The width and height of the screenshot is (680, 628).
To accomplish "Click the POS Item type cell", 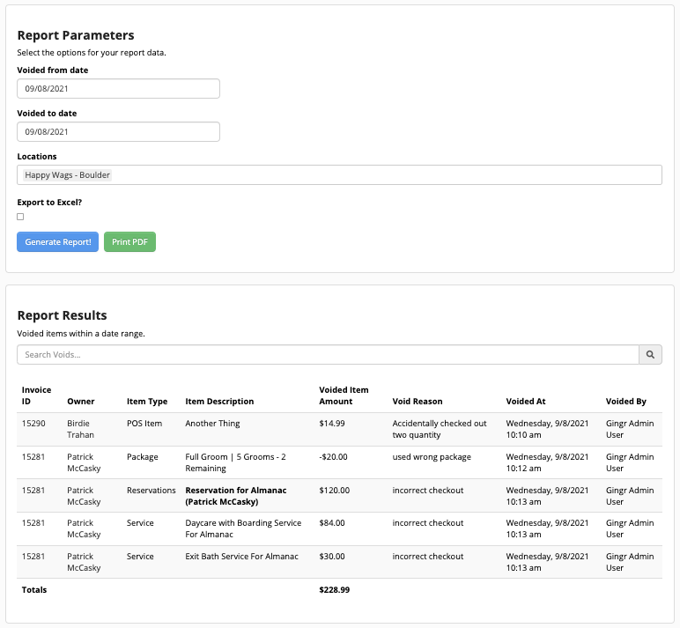I will [144, 424].
